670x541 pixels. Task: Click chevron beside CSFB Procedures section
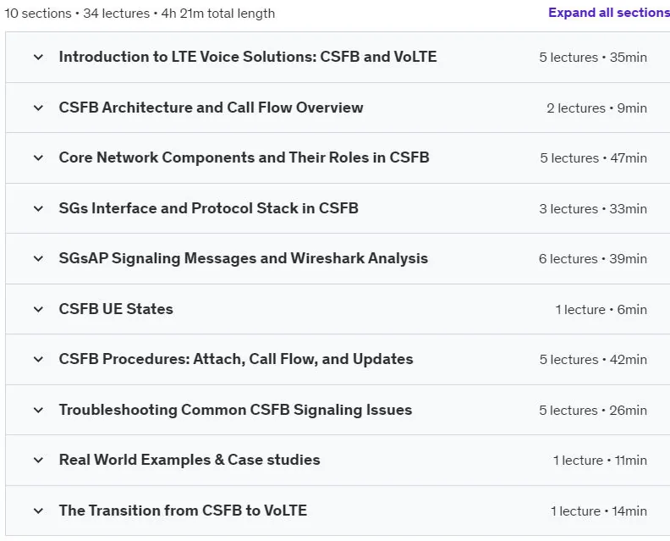[38, 359]
